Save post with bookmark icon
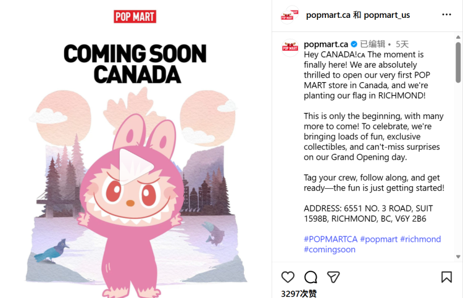The height and width of the screenshot is (298, 463). (x=446, y=277)
